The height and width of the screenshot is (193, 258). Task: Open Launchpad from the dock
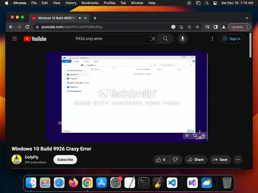45,183
